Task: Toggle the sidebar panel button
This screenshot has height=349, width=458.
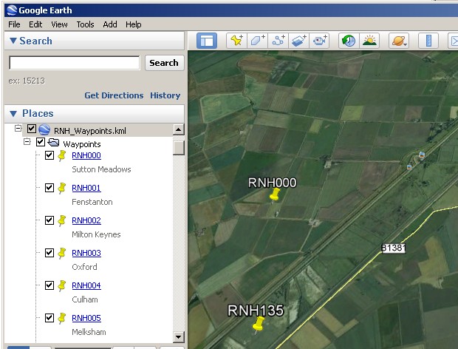Action: [x=206, y=41]
